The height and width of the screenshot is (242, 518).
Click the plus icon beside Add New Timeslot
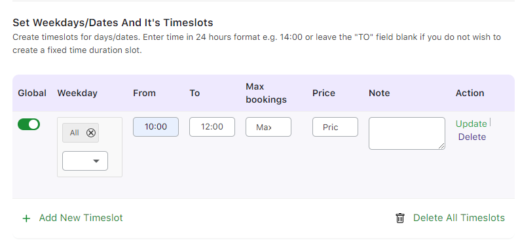pos(26,218)
